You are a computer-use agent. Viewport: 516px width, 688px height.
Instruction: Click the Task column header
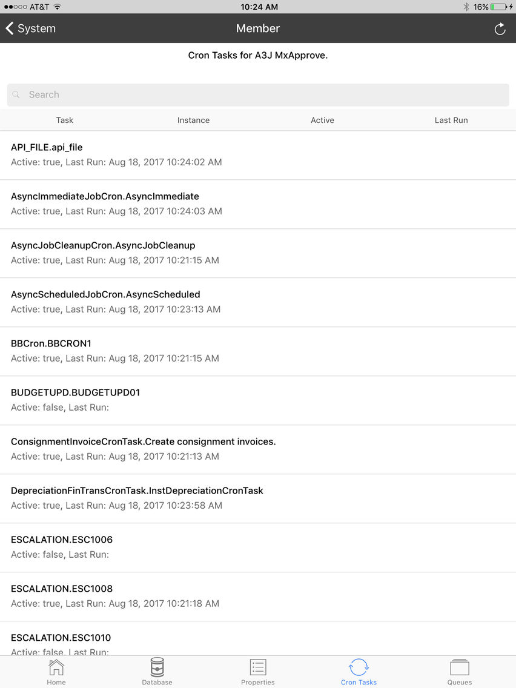click(x=64, y=121)
